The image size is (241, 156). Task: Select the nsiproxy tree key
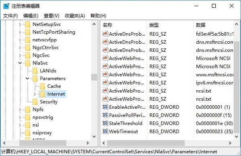pos(42,133)
